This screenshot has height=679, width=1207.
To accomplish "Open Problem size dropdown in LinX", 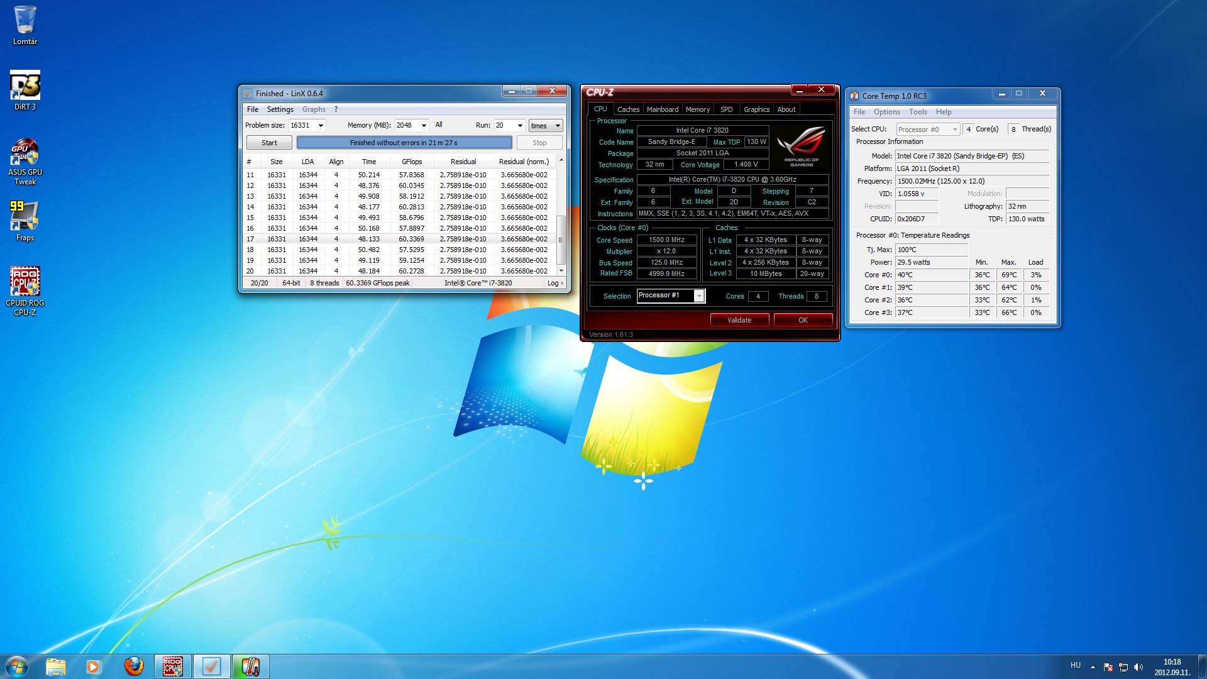I will coord(321,126).
